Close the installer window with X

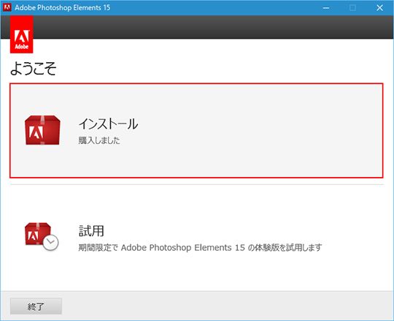pyautogui.click(x=379, y=8)
